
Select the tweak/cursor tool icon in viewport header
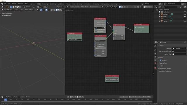[x=7, y=7]
